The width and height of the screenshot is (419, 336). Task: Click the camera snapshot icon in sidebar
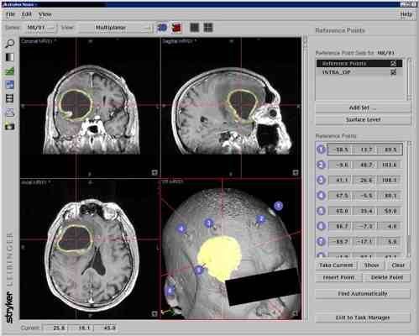(x=10, y=127)
